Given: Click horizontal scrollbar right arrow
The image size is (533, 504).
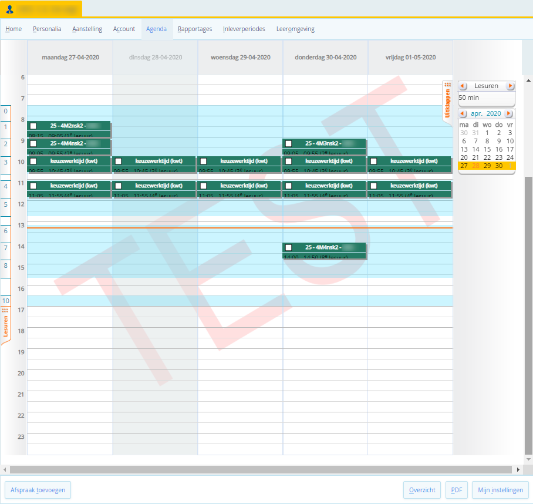Looking at the screenshot, I should pyautogui.click(x=518, y=470).
